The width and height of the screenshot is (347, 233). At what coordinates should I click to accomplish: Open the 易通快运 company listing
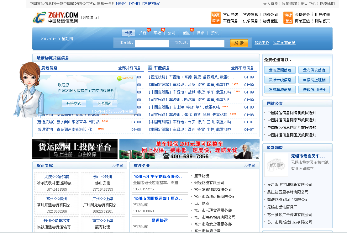(x=160, y=220)
